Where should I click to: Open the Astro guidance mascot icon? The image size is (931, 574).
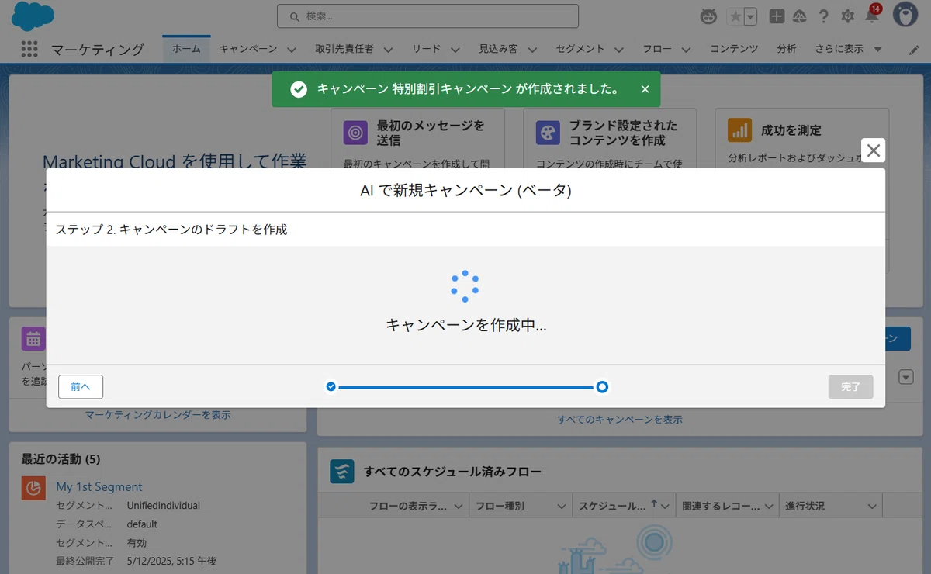click(x=708, y=16)
